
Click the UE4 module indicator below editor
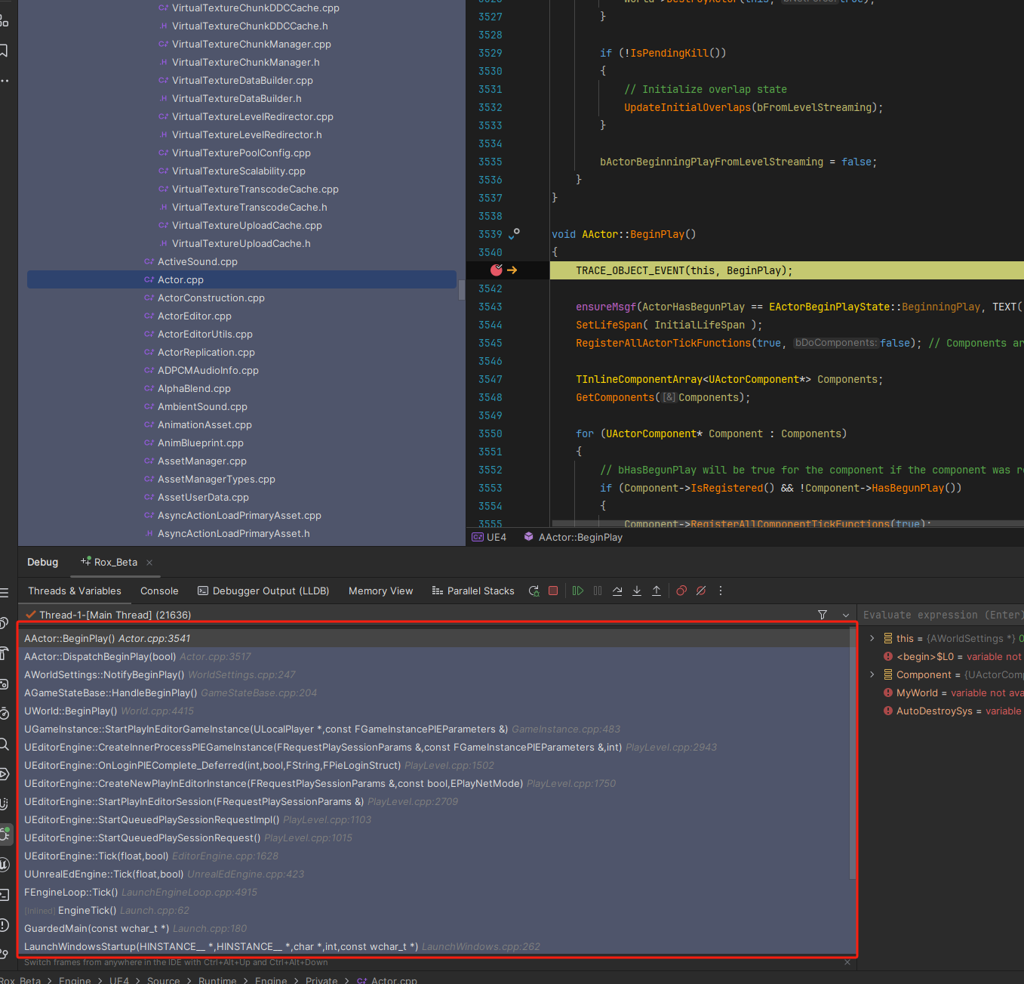coord(489,537)
